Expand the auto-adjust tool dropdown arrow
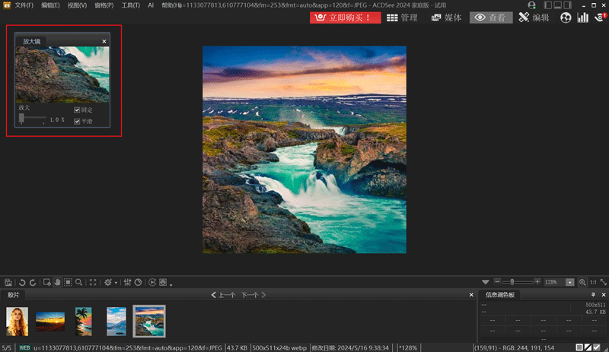 tap(116, 283)
